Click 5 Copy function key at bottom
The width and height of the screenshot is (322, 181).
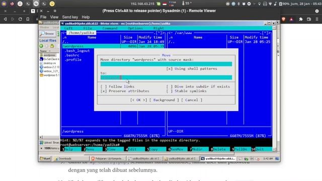click(x=156, y=149)
